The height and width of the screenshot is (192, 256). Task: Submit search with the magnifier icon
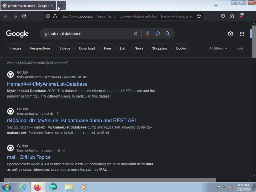tap(167, 33)
